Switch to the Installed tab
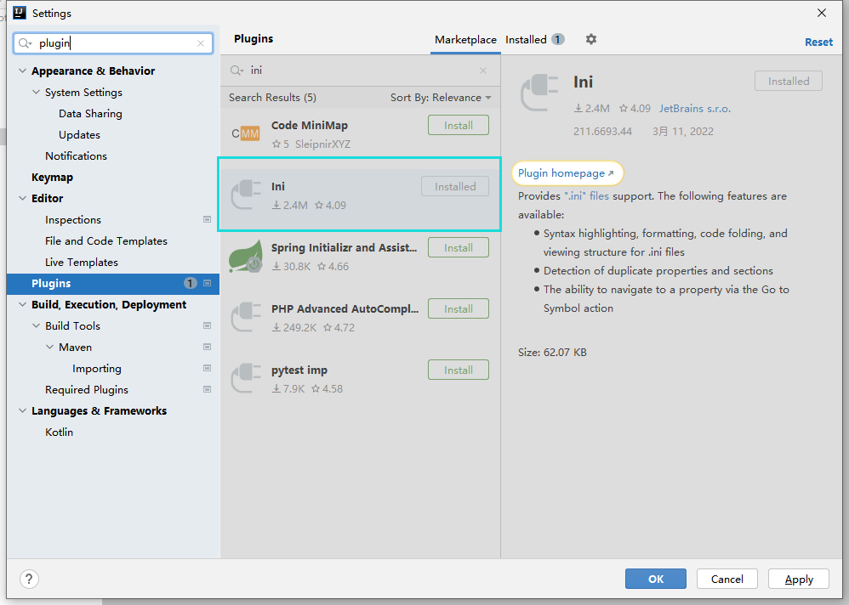 coord(535,39)
